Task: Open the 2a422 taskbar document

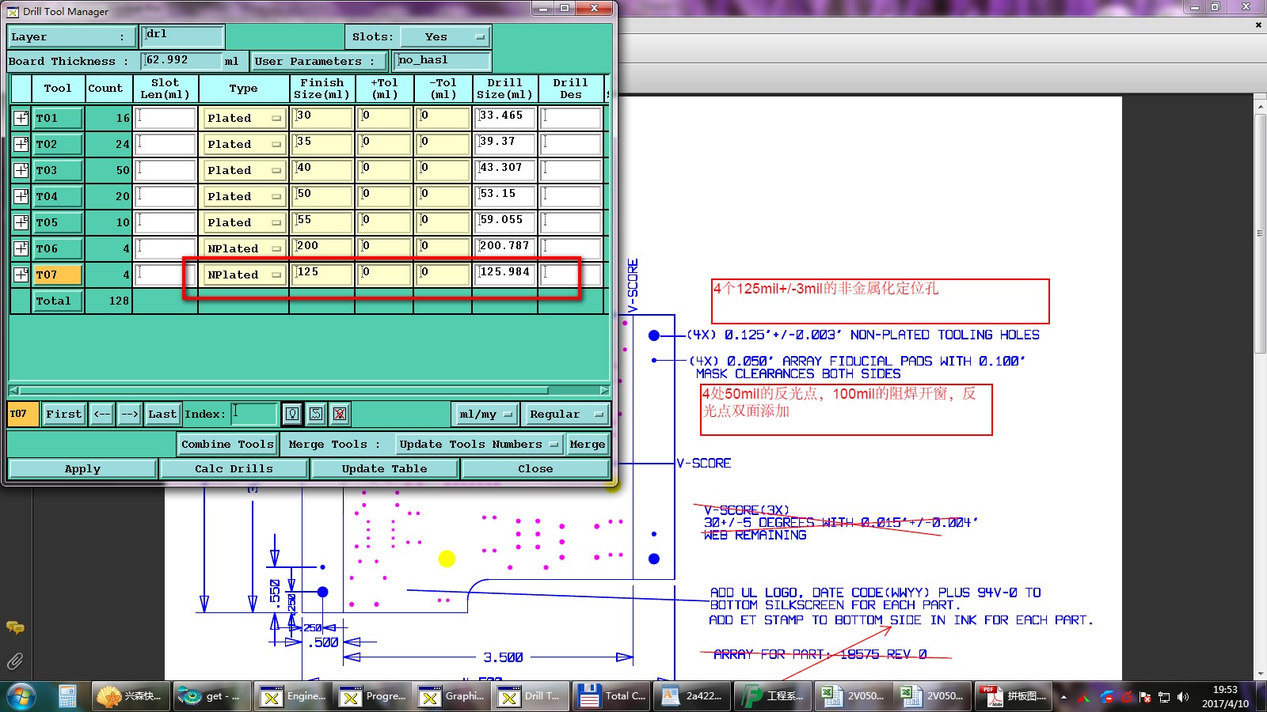Action: coord(692,696)
